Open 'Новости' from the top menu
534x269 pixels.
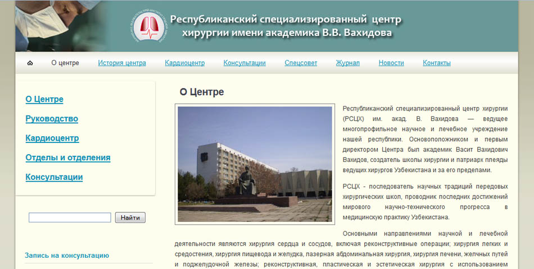point(391,63)
